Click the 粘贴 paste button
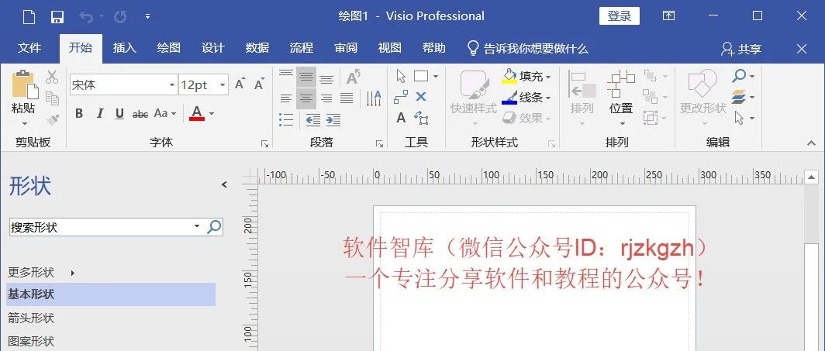Image resolution: width=825 pixels, height=351 pixels. point(24,92)
